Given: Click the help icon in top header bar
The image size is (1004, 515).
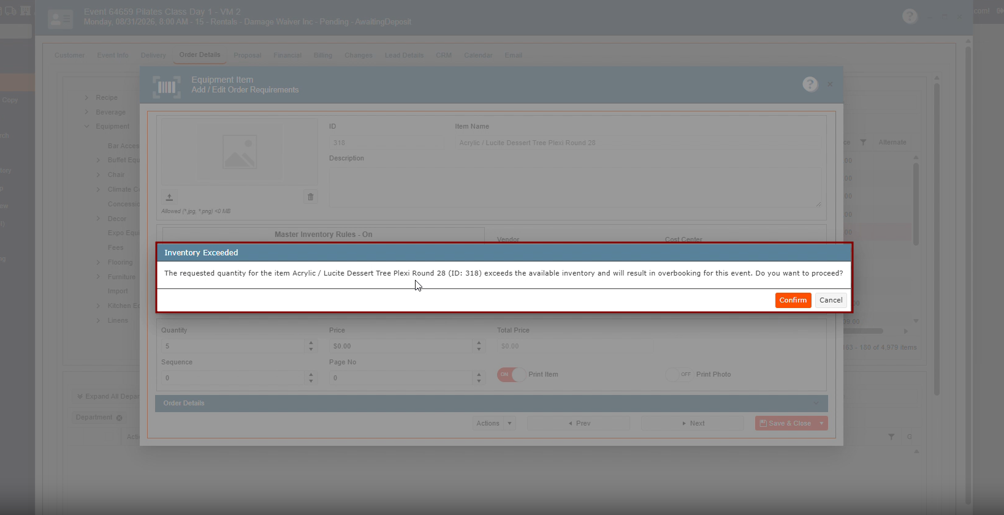Looking at the screenshot, I should 910,17.
